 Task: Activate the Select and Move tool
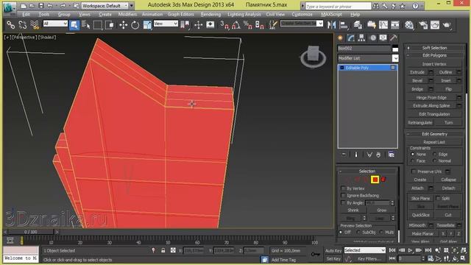click(123, 25)
